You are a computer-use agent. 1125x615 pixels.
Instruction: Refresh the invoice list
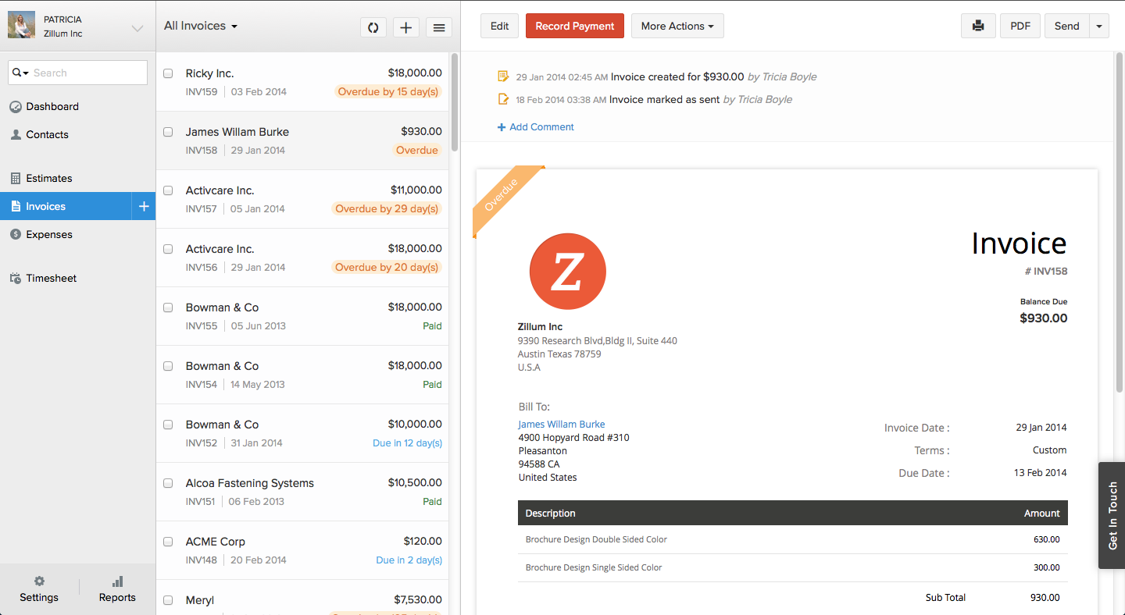(373, 27)
